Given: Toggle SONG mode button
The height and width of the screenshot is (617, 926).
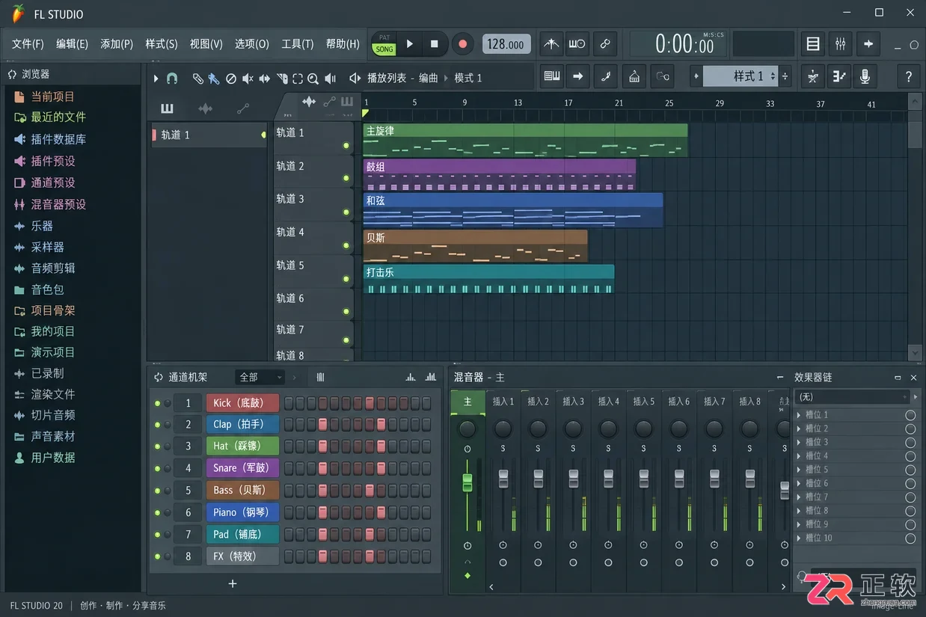Looking at the screenshot, I should [x=384, y=49].
